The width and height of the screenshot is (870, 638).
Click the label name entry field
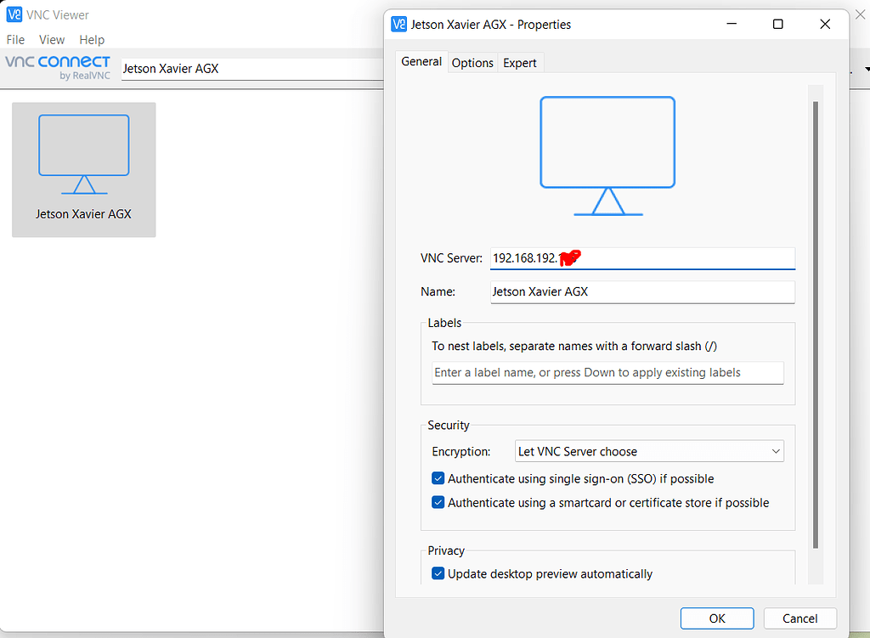point(607,373)
